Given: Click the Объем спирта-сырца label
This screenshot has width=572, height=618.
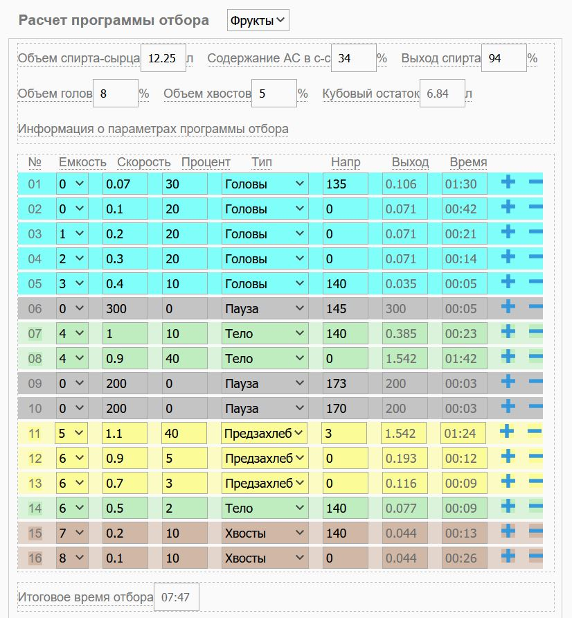Looking at the screenshot, I should tap(79, 58).
